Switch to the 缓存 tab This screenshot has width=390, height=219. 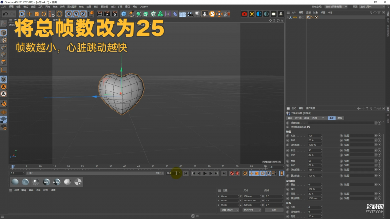coord(340,118)
